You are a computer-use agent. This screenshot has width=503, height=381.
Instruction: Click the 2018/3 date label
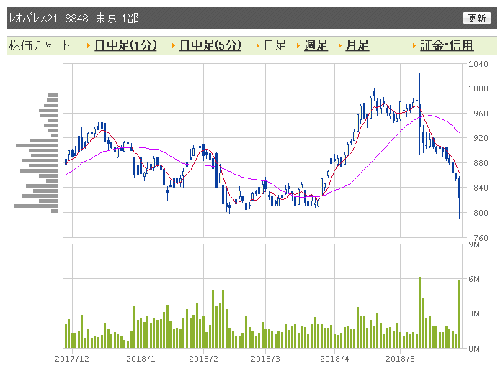[265, 359]
